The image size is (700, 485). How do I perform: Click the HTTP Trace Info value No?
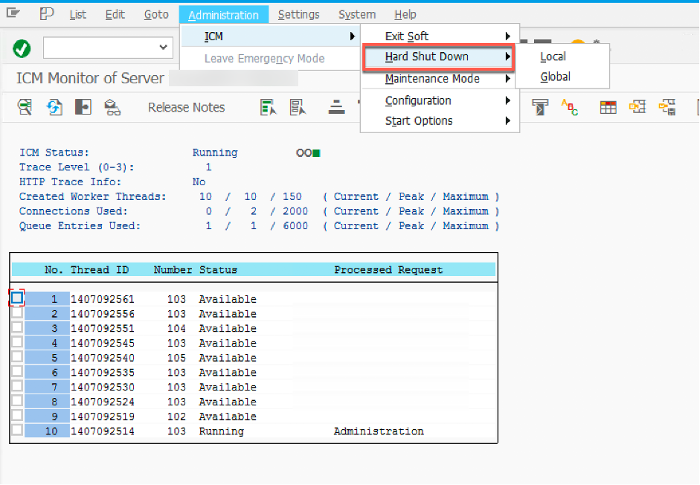click(x=199, y=182)
